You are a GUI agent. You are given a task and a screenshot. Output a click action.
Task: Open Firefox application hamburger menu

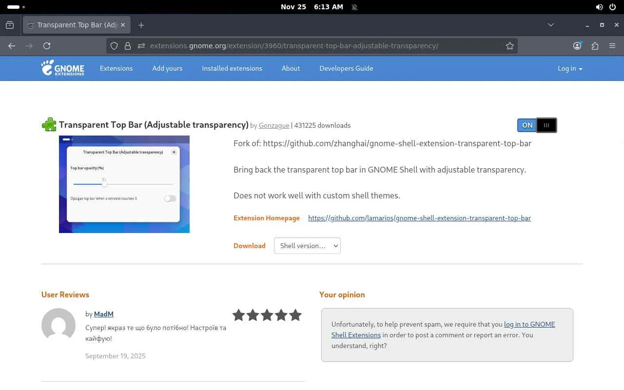[x=612, y=46]
